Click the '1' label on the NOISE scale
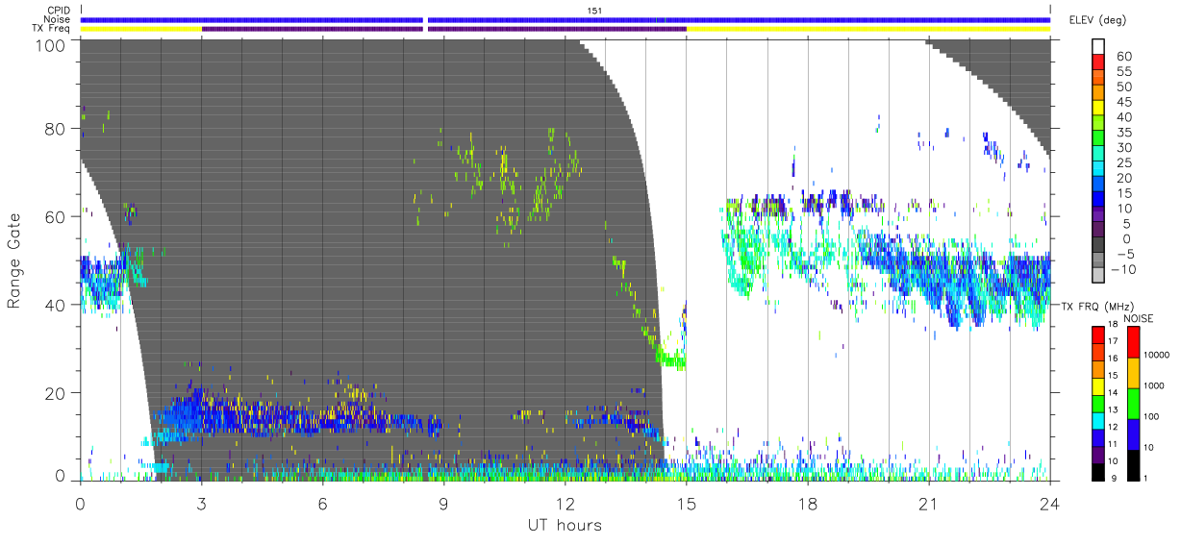The width and height of the screenshot is (1181, 545). [1146, 478]
